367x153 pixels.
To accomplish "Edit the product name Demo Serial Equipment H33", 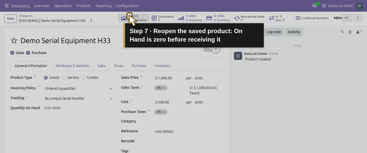I will coord(66,41).
